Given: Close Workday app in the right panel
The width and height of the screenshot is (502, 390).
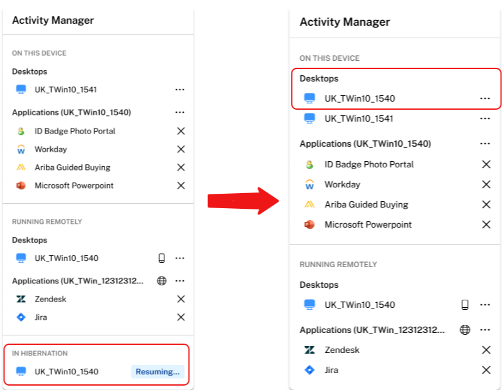Looking at the screenshot, I should [x=485, y=184].
